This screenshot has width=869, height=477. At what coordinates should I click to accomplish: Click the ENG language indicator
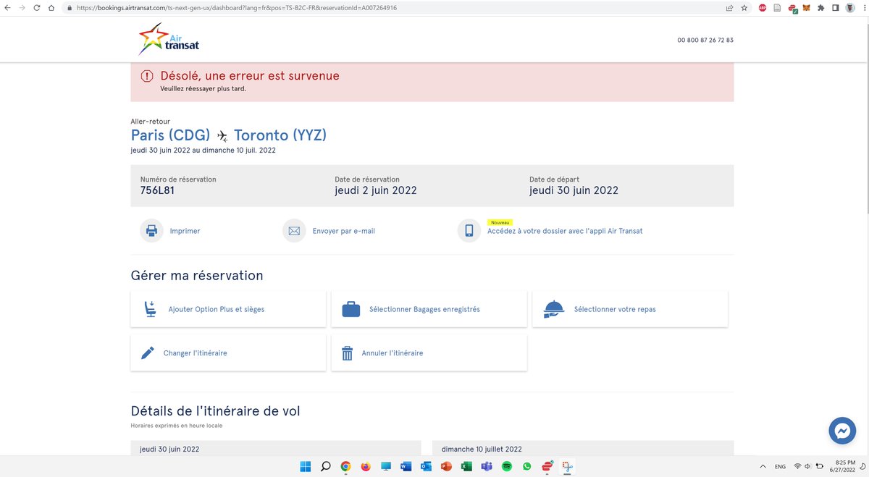(780, 467)
